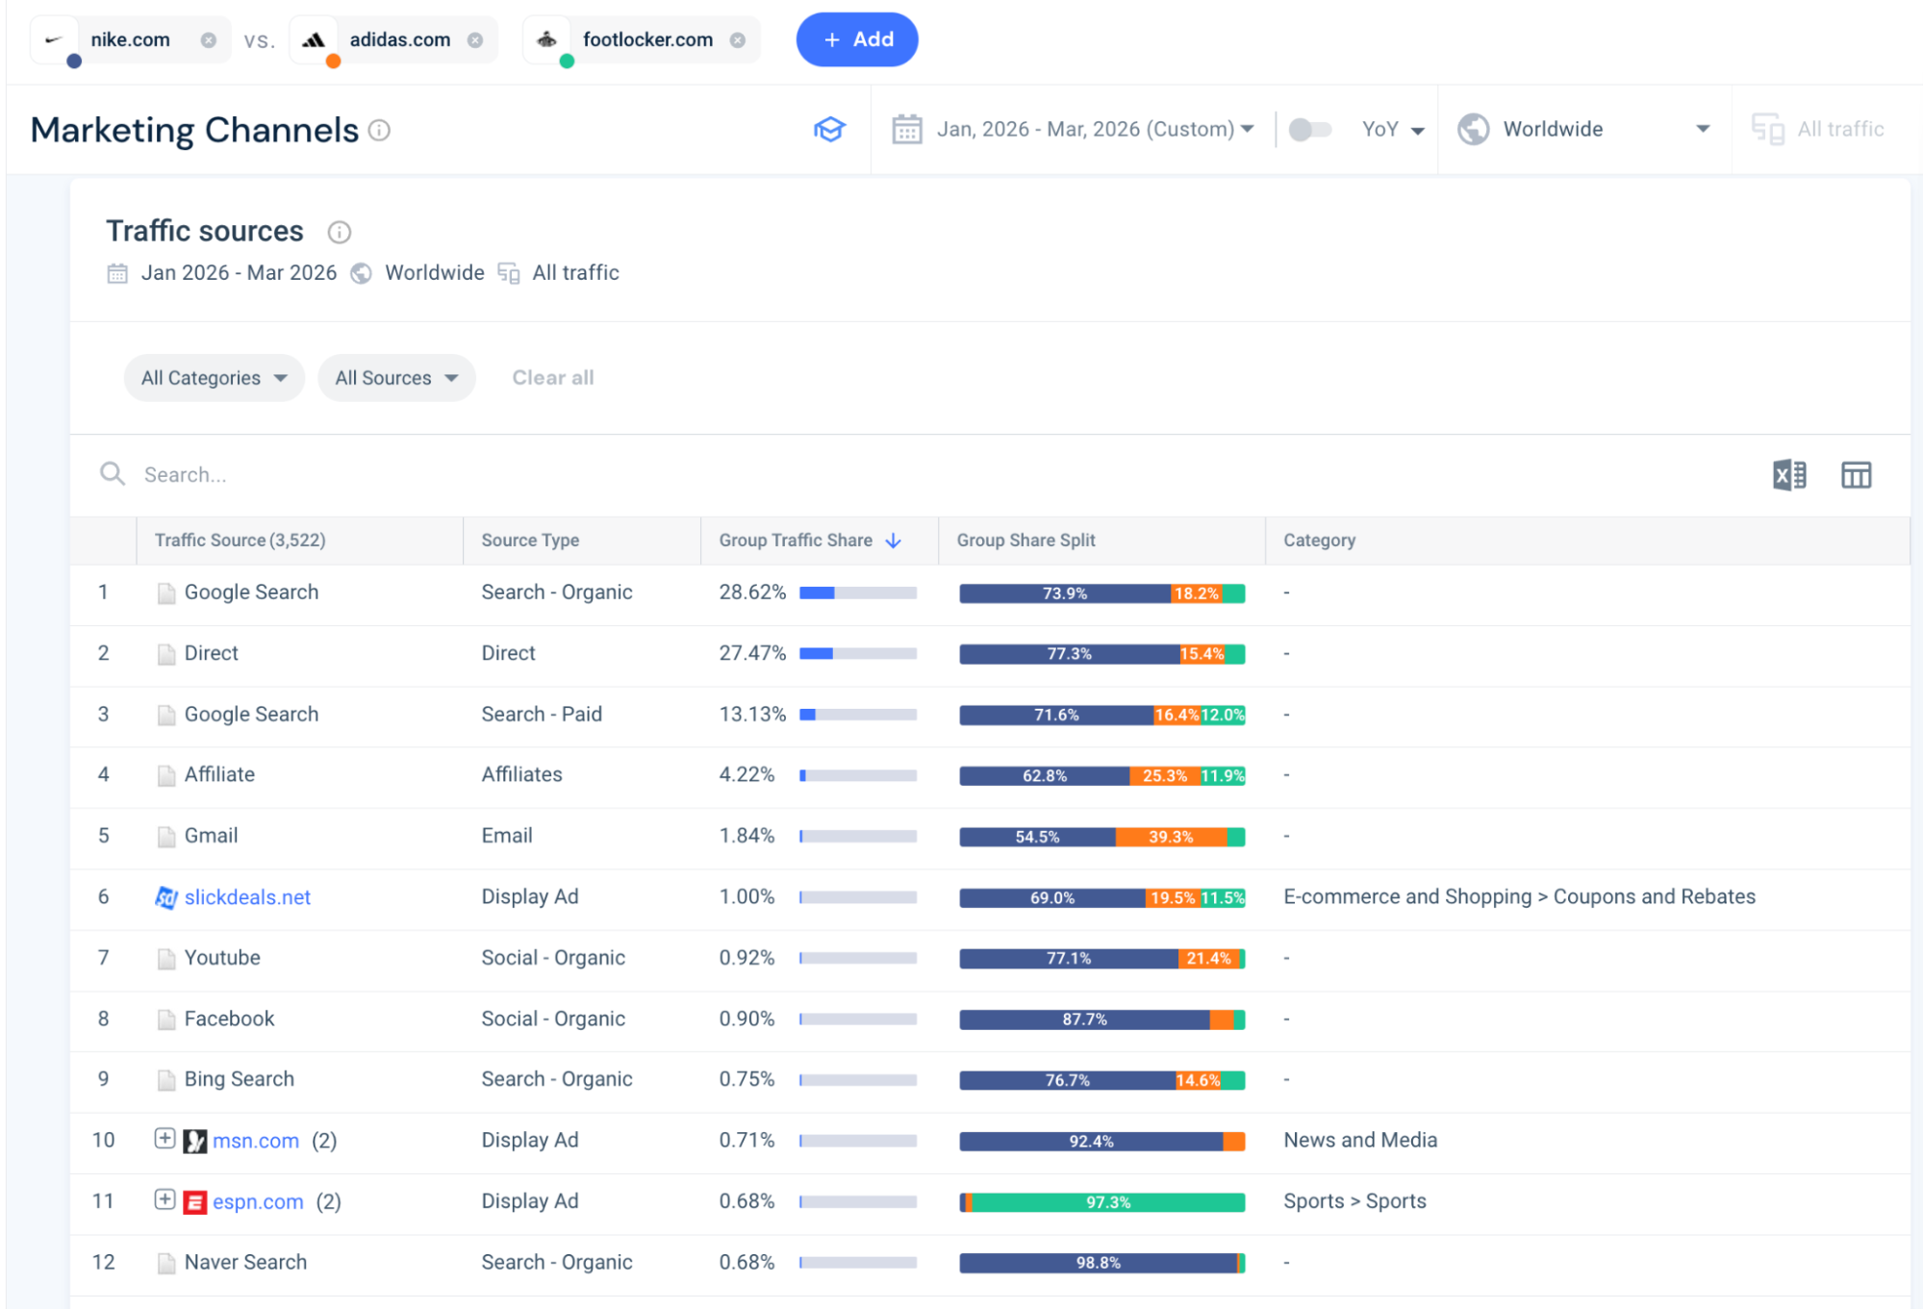Click the page icon beside Facebook
Image resolution: width=1923 pixels, height=1309 pixels.
[166, 1020]
